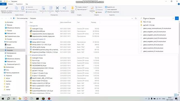Collapse the Сегодня (4) group
This screenshot has height=101, width=180.
[29, 26]
